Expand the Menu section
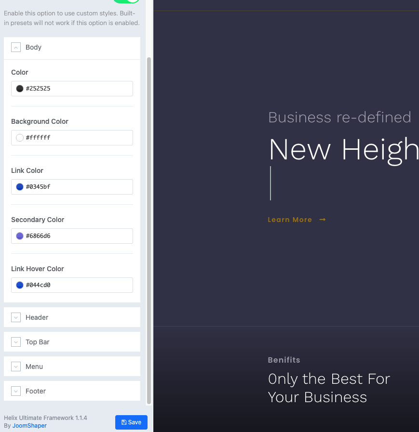Viewport: 419px width, 432px height. pyautogui.click(x=16, y=367)
